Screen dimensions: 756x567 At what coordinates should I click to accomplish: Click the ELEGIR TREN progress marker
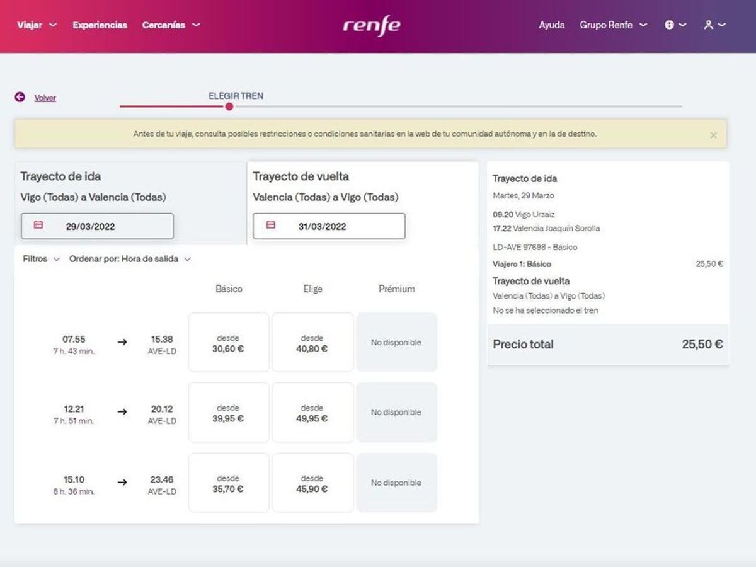point(229,106)
